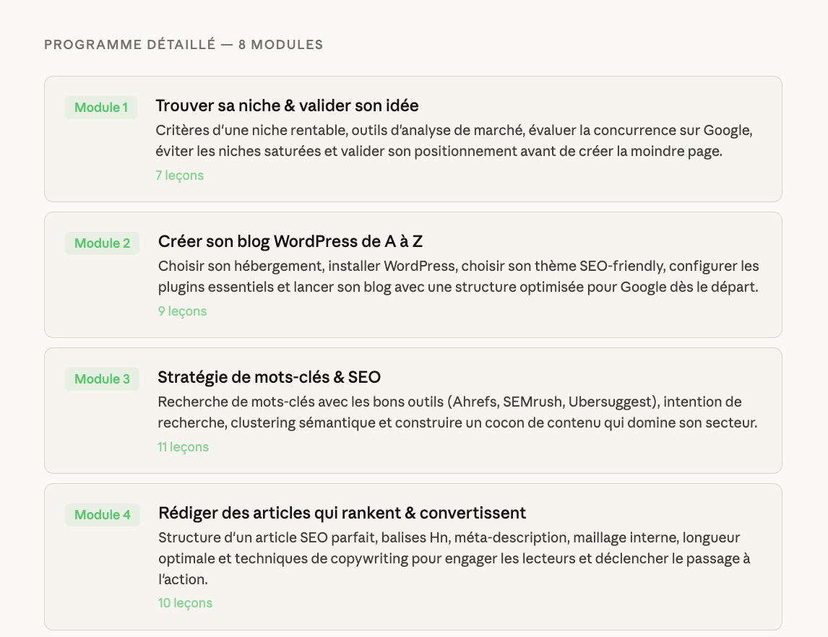828x637 pixels.
Task: Click the "7 leçons" count
Action: click(x=179, y=175)
